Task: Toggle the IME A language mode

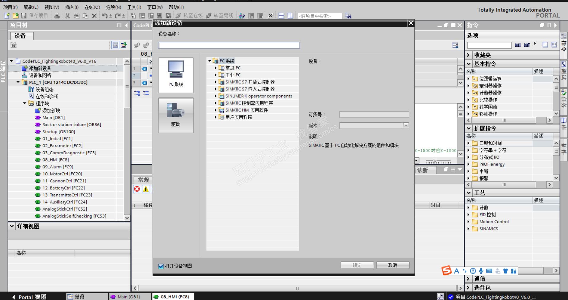Action: pyautogui.click(x=457, y=271)
